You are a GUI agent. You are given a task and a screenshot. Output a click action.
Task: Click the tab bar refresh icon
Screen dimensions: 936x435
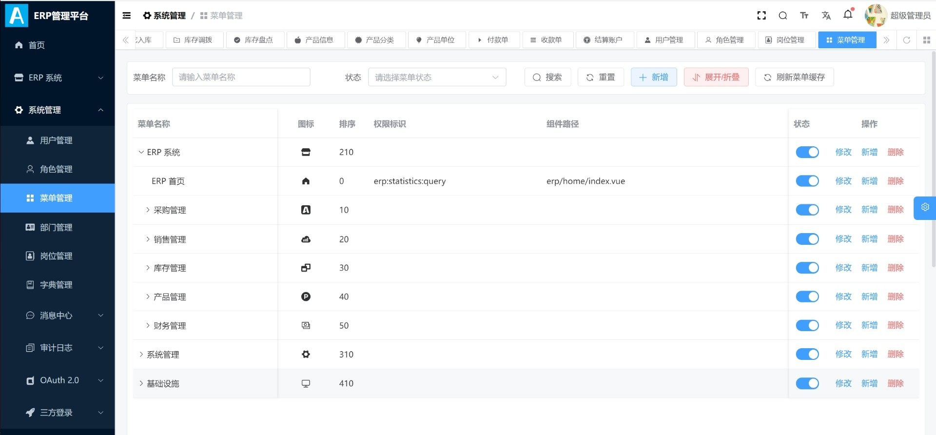[x=907, y=40]
